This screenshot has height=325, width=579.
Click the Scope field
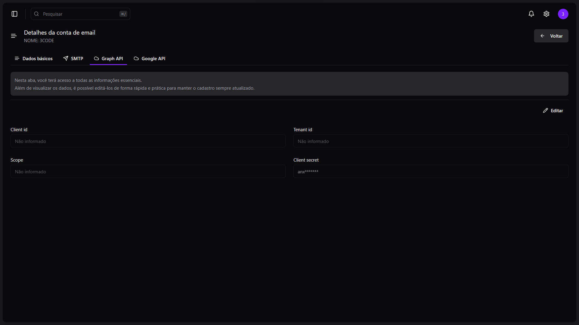pos(148,172)
